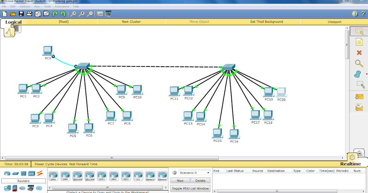Save the network with the floppy disk icon
Viewport: 368px width, 193px height.
[x=21, y=14]
